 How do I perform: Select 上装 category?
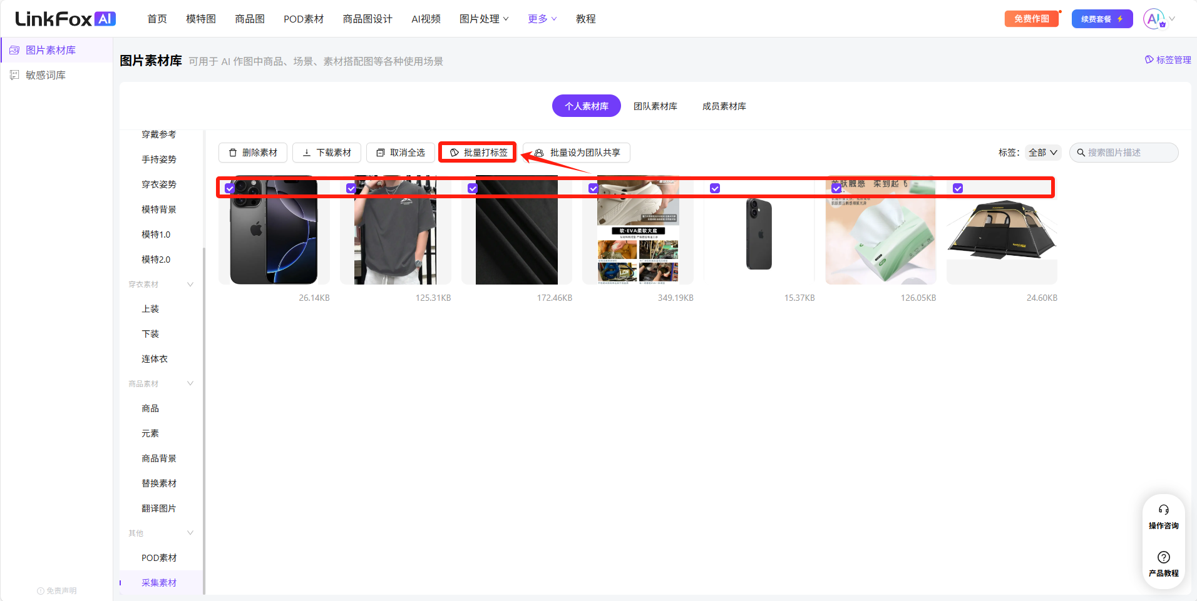[150, 309]
